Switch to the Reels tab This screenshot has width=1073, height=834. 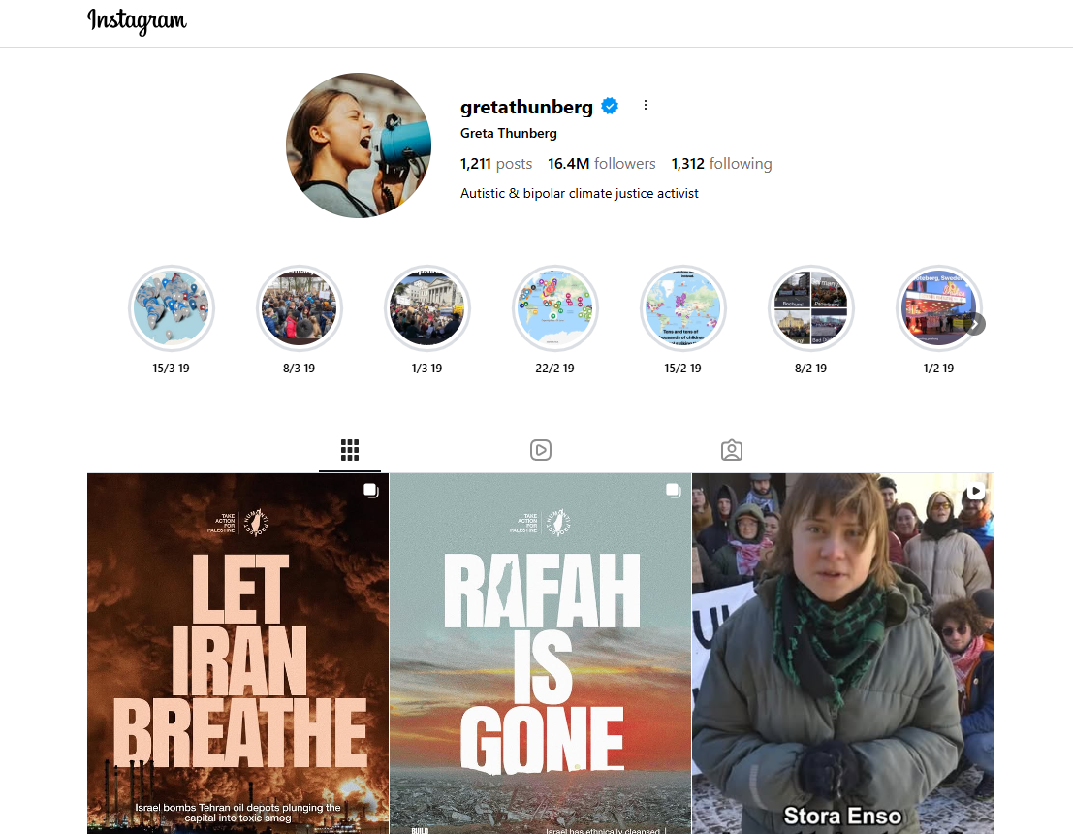541,450
